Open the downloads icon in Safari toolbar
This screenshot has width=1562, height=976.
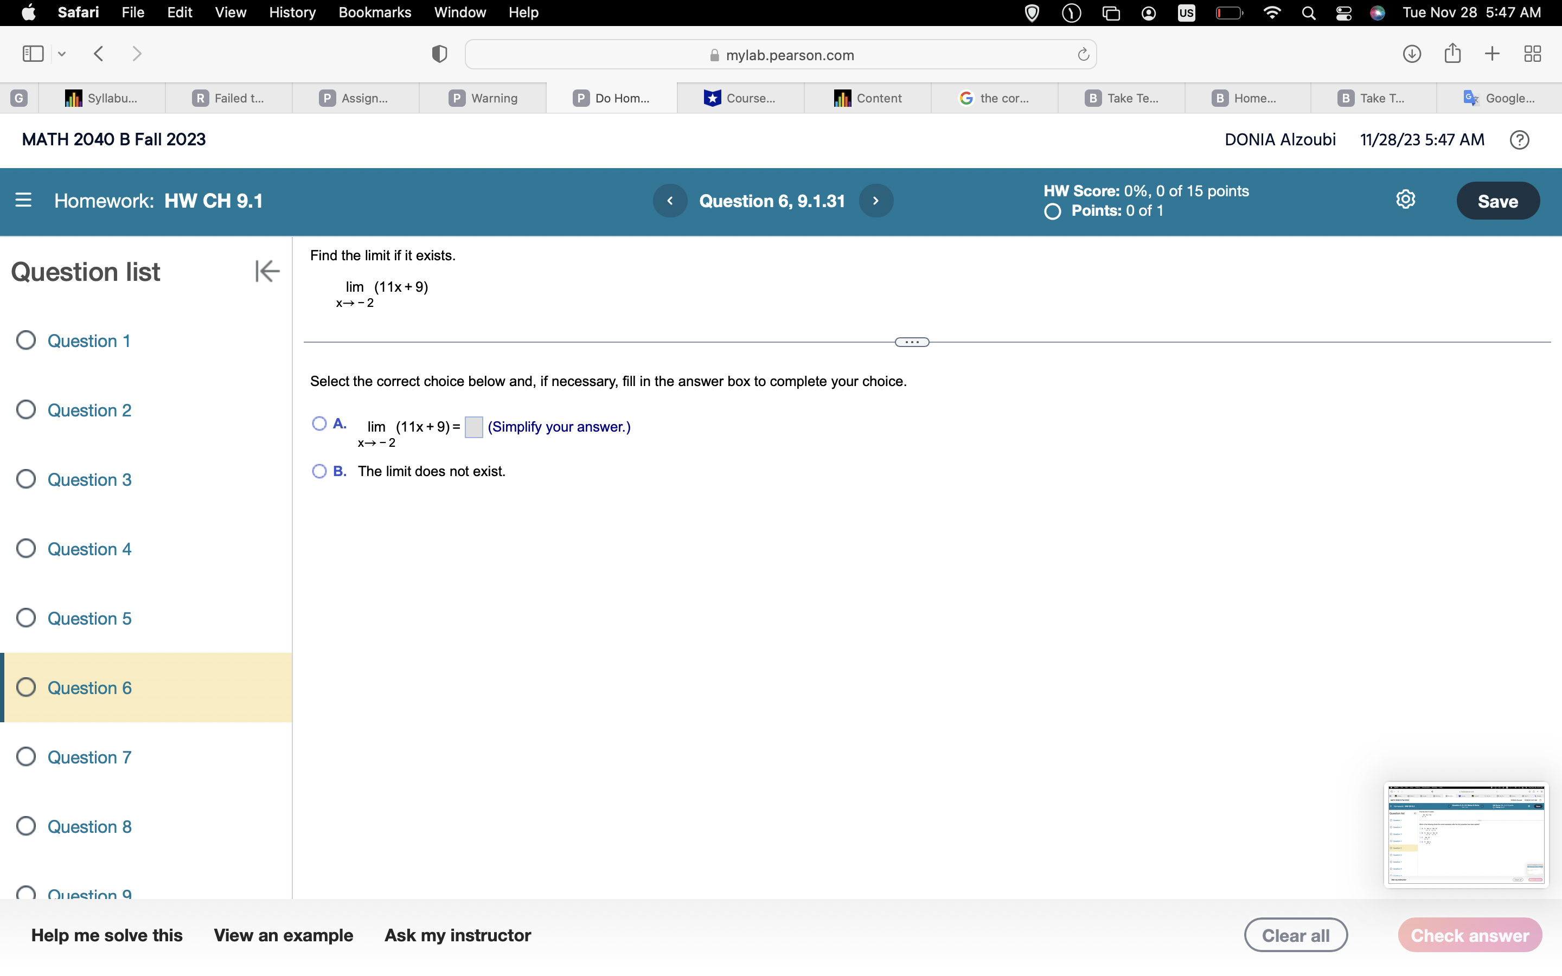[x=1411, y=54]
